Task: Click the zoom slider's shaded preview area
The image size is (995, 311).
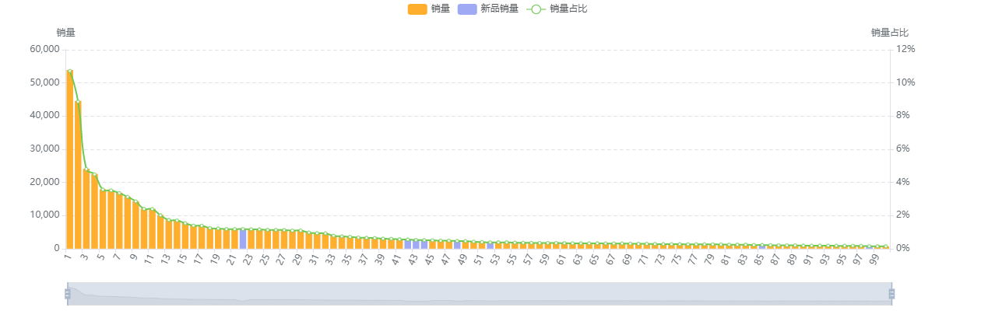Action: click(x=480, y=294)
